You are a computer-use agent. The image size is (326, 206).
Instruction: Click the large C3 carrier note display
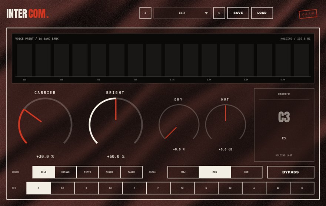pos(284,117)
